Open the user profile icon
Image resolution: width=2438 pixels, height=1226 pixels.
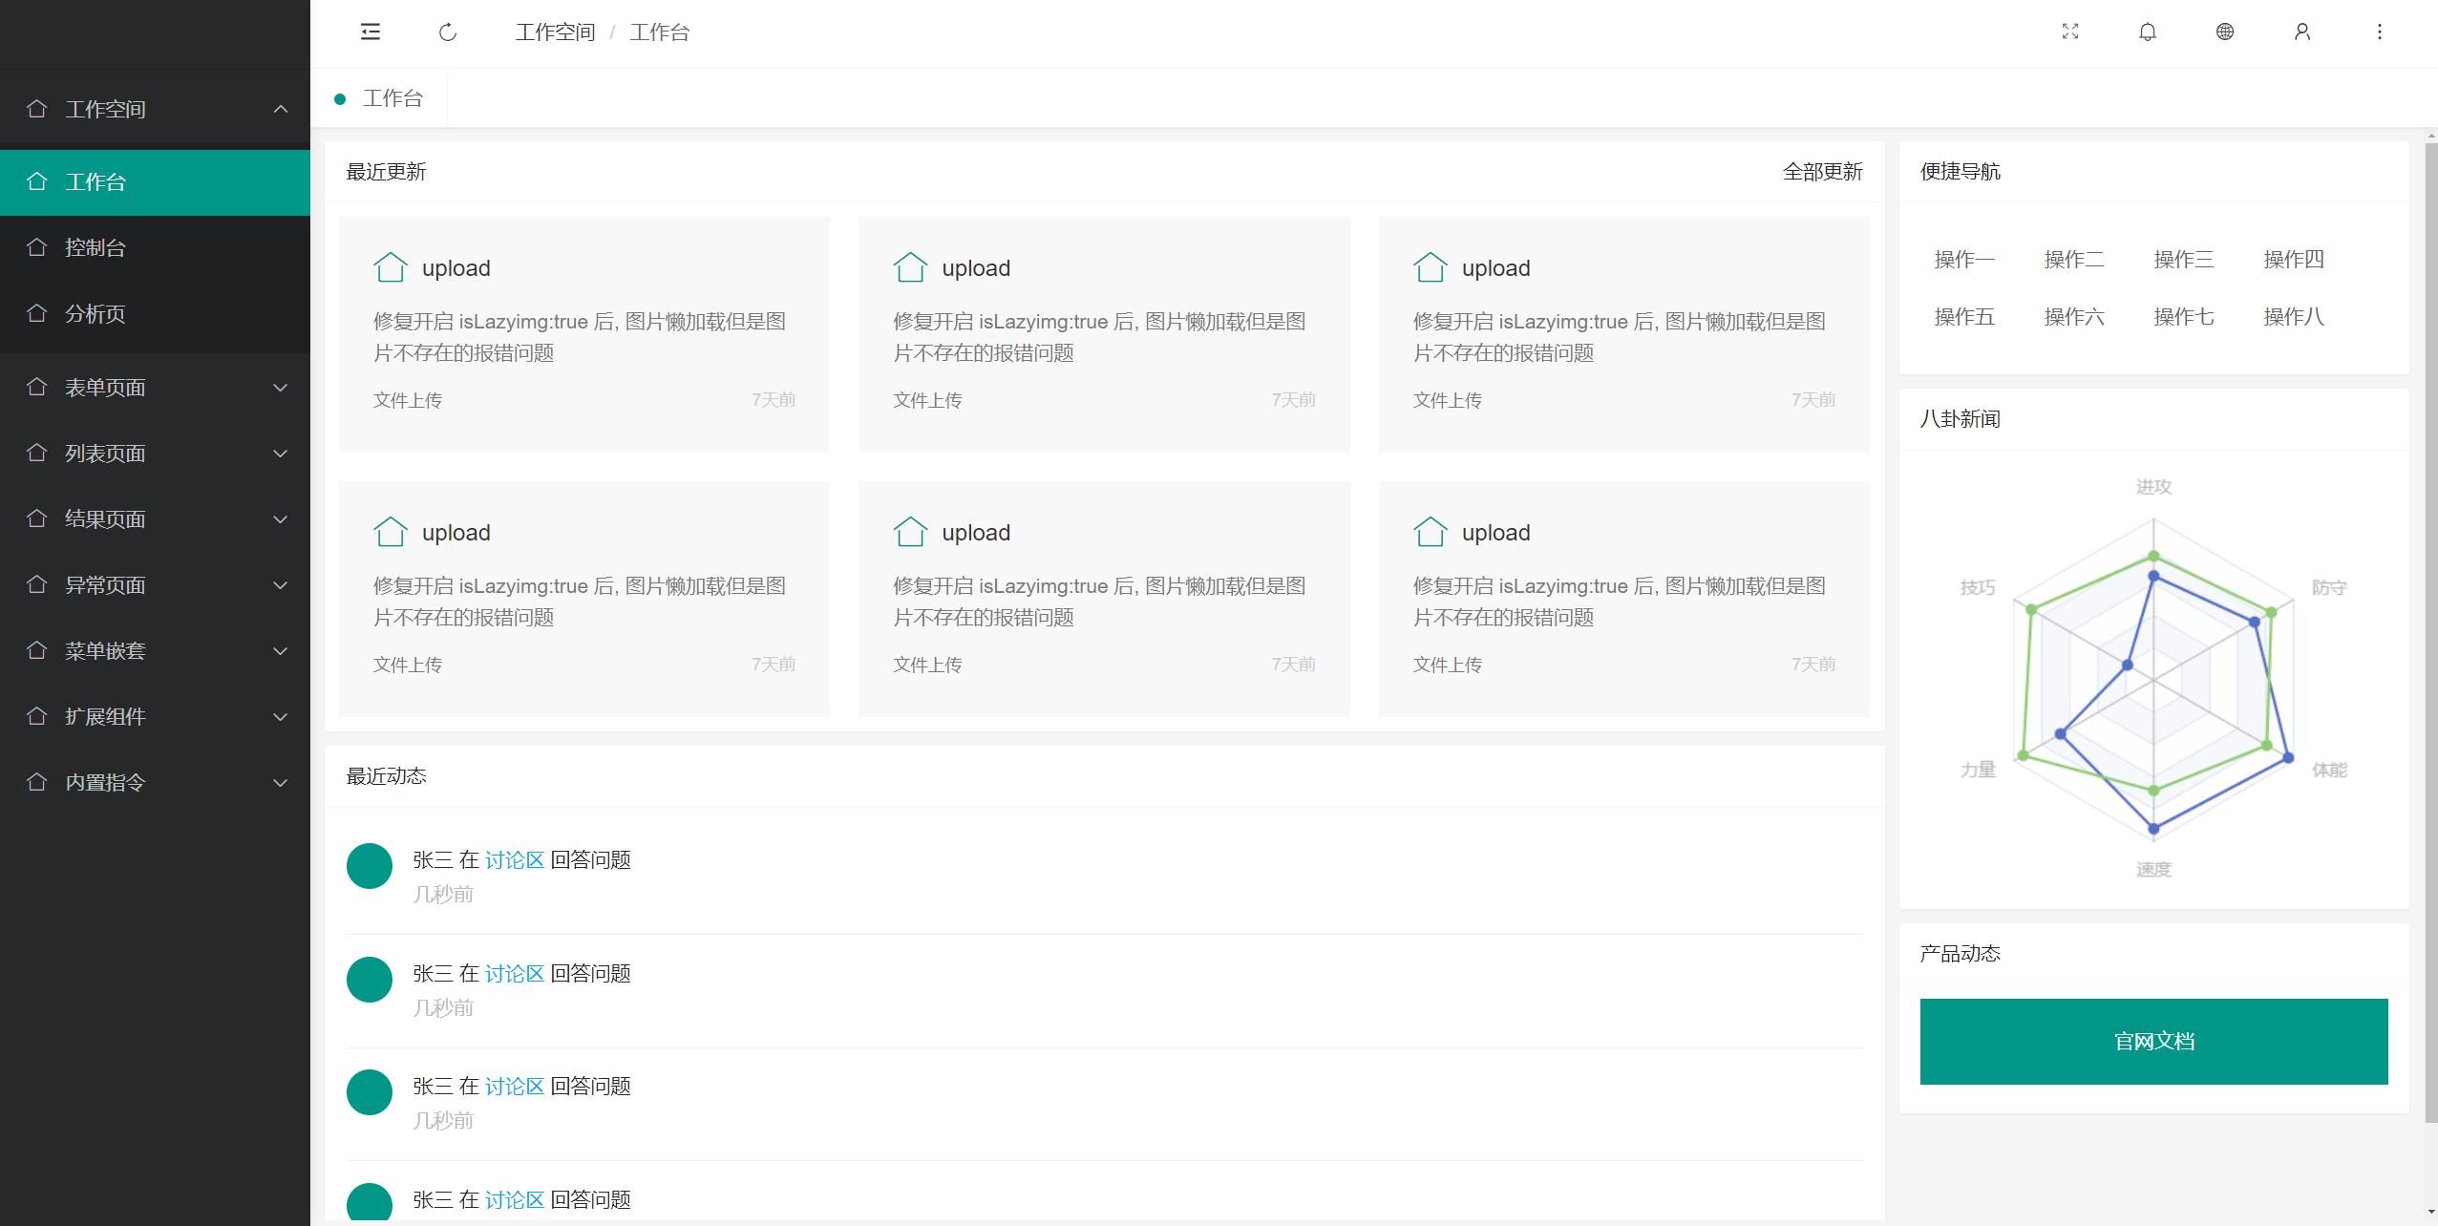(x=2301, y=32)
